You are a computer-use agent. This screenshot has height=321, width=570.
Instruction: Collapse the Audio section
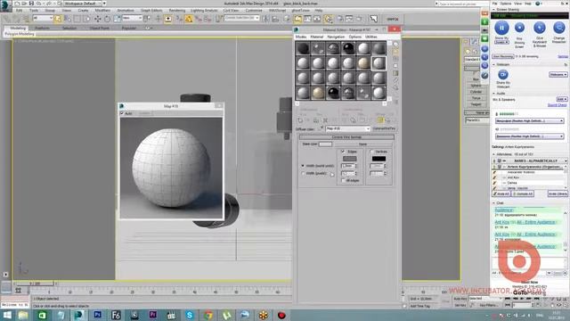pyautogui.click(x=493, y=94)
